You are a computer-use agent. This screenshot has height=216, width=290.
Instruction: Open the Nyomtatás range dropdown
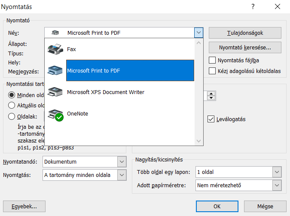click(122, 175)
